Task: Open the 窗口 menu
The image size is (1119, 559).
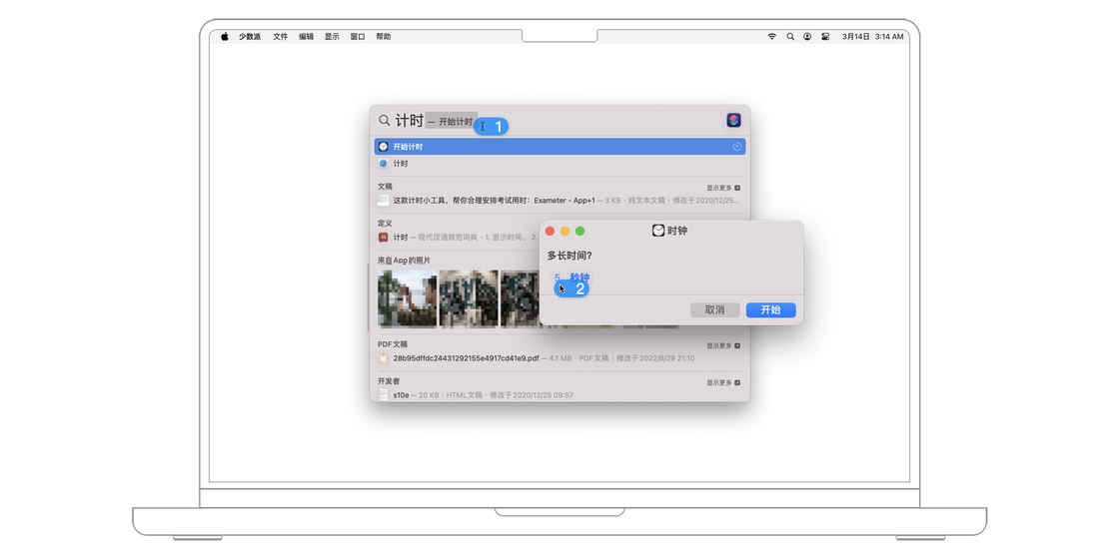Action: (358, 36)
